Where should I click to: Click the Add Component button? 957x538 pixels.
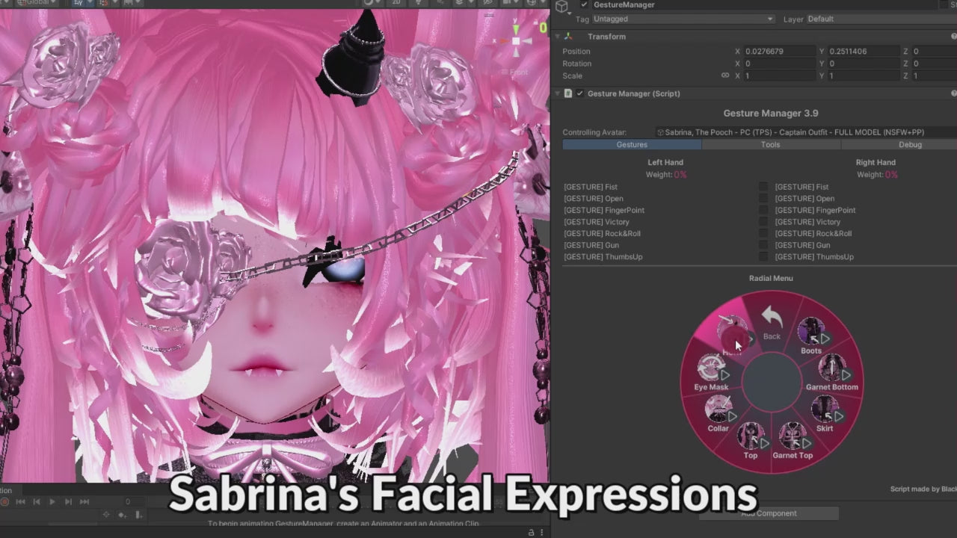(x=769, y=513)
